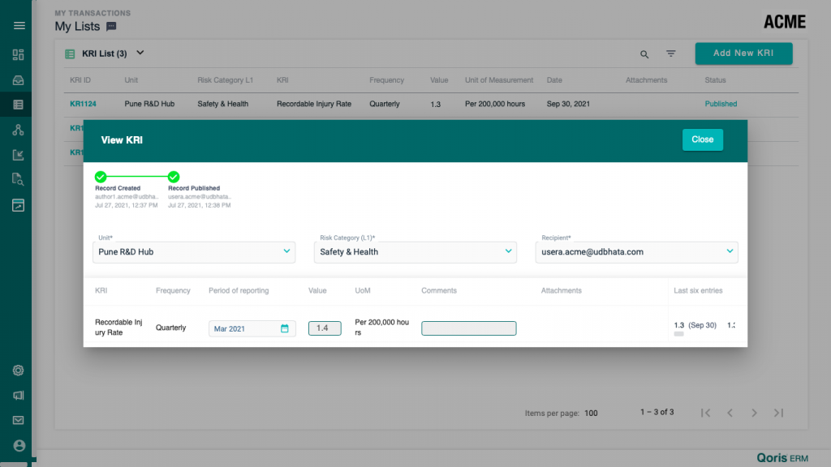Click the Record Published checkmark step
Image resolution: width=831 pixels, height=467 pixels.
(174, 177)
